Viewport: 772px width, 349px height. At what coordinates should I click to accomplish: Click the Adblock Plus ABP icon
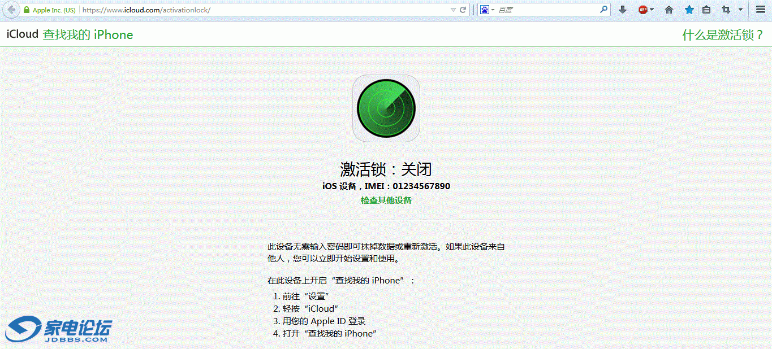click(x=643, y=10)
